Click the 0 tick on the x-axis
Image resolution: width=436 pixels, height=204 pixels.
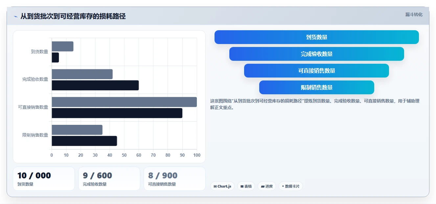[52, 155]
